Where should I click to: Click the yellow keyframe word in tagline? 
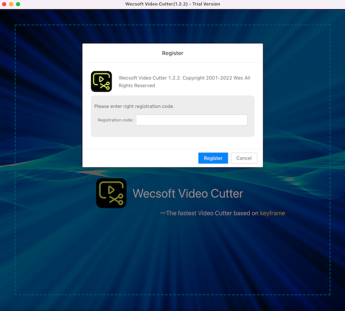(273, 213)
